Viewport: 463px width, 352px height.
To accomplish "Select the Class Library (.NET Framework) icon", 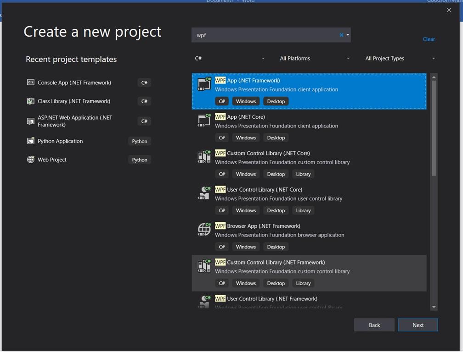I will [31, 101].
